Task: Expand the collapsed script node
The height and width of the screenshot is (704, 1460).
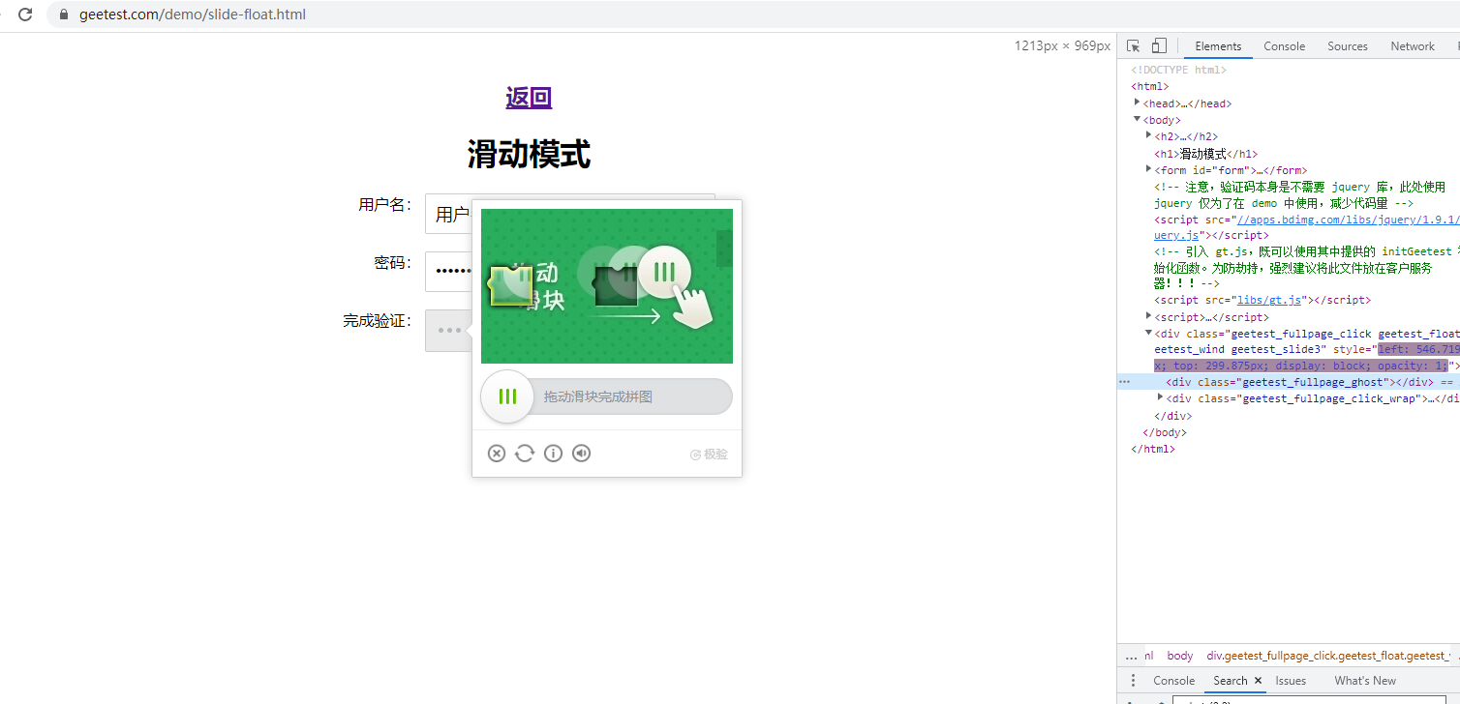Action: (x=1149, y=316)
